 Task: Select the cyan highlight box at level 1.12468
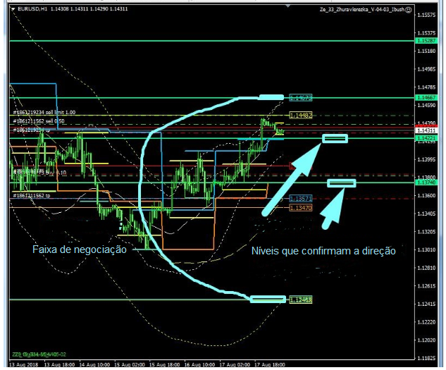(x=268, y=299)
